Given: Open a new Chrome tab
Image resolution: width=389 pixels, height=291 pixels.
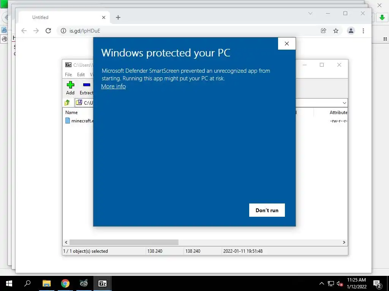Looking at the screenshot, I should coord(118,17).
